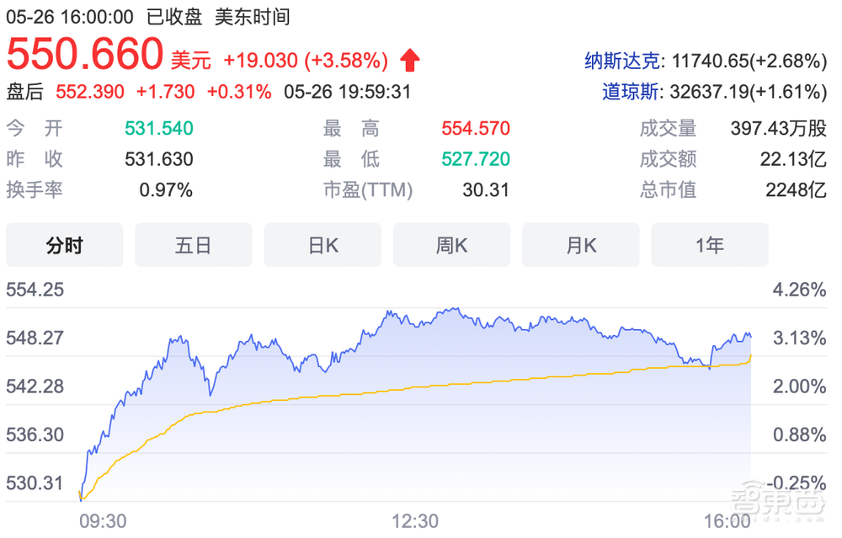Click the 最高 high price 554.570
Viewport: 842px width, 538px height.
476,128
